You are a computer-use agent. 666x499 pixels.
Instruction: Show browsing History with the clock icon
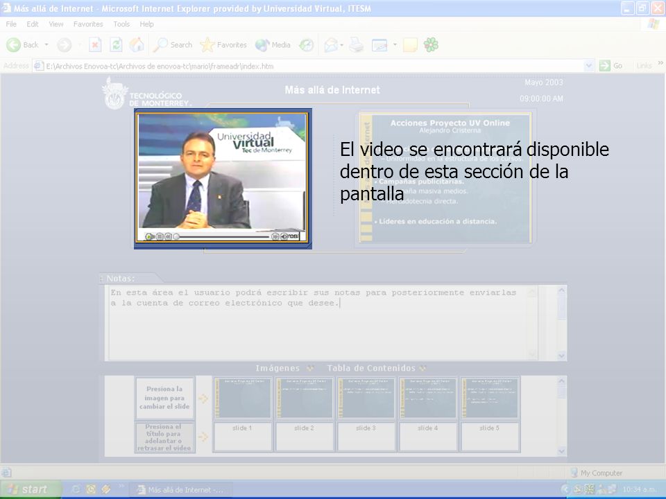coord(306,45)
